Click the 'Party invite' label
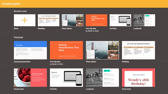 coord(126,89)
